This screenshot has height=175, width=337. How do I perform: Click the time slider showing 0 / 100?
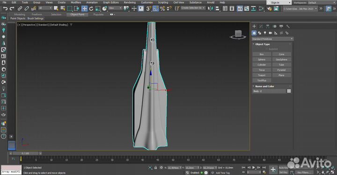[x=25, y=154]
